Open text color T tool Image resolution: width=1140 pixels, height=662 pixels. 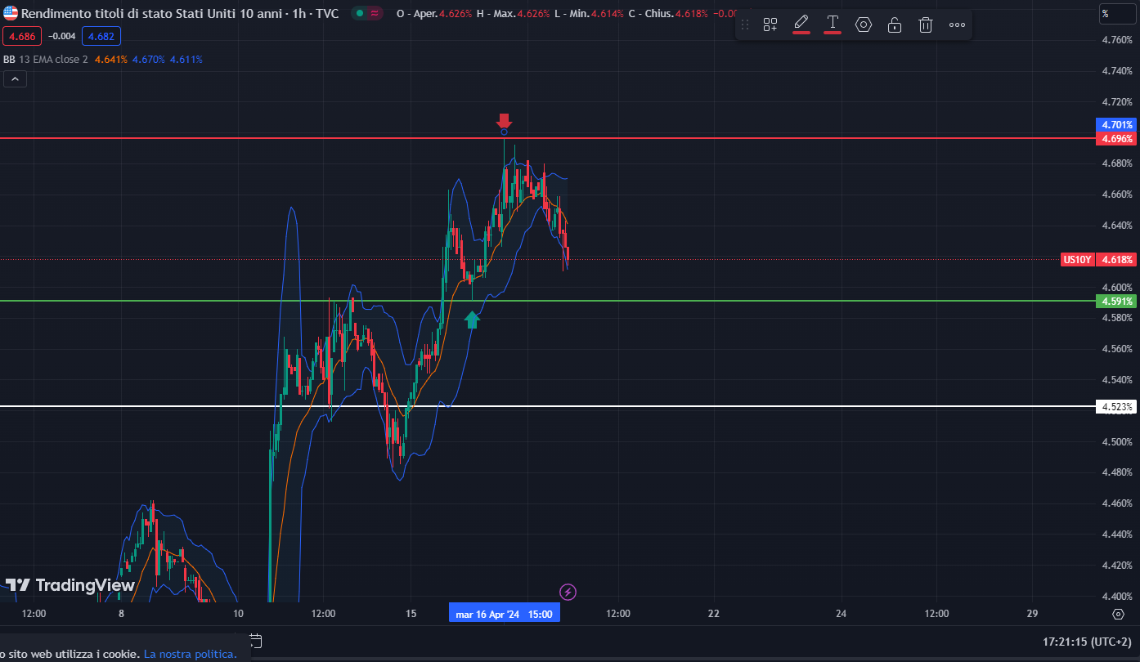click(x=833, y=24)
